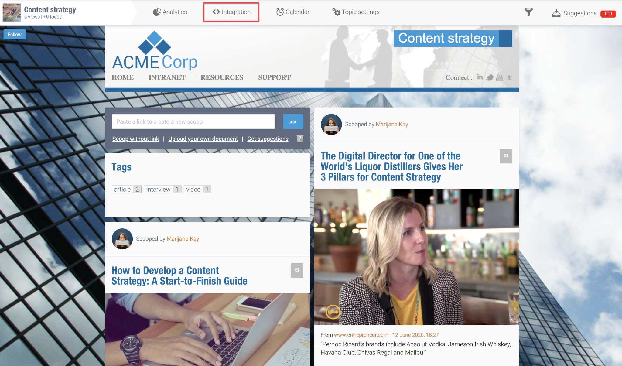
Task: Click Scoop without link
Action: tap(135, 139)
